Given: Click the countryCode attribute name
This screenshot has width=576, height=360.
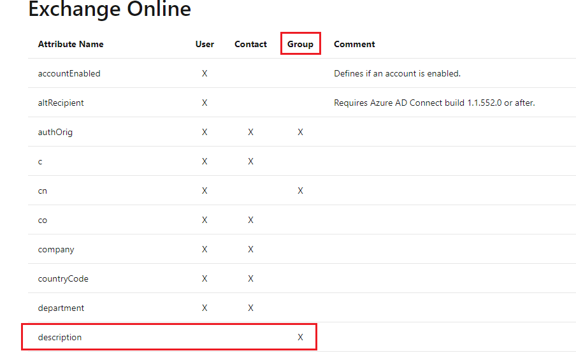Looking at the screenshot, I should (x=63, y=279).
